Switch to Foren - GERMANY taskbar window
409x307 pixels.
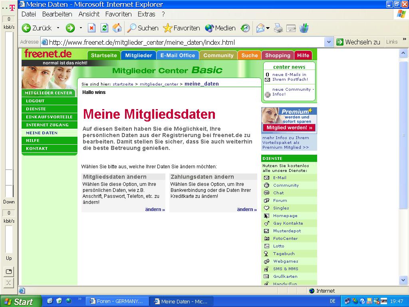click(117, 301)
